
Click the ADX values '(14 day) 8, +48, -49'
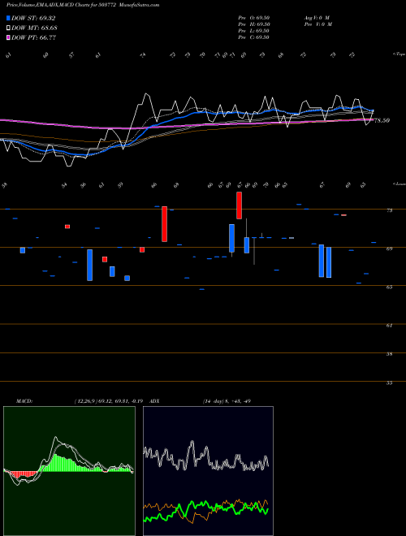point(227,401)
